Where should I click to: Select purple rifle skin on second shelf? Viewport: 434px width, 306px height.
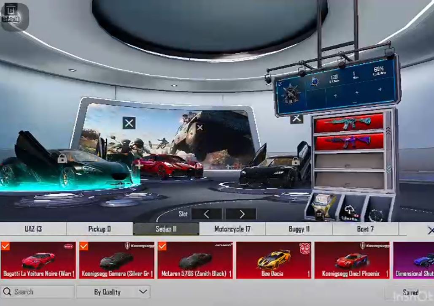[349, 141]
